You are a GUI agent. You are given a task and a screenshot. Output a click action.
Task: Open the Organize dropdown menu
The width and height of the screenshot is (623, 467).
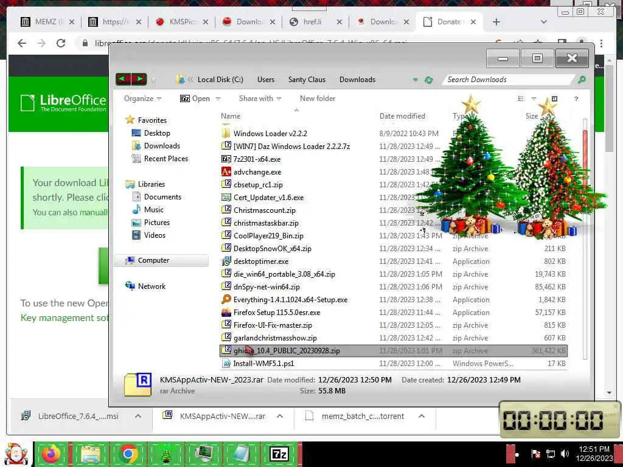click(142, 99)
